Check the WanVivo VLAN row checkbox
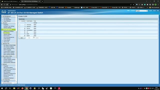The width and height of the screenshot is (160, 90). [x=19, y=26]
